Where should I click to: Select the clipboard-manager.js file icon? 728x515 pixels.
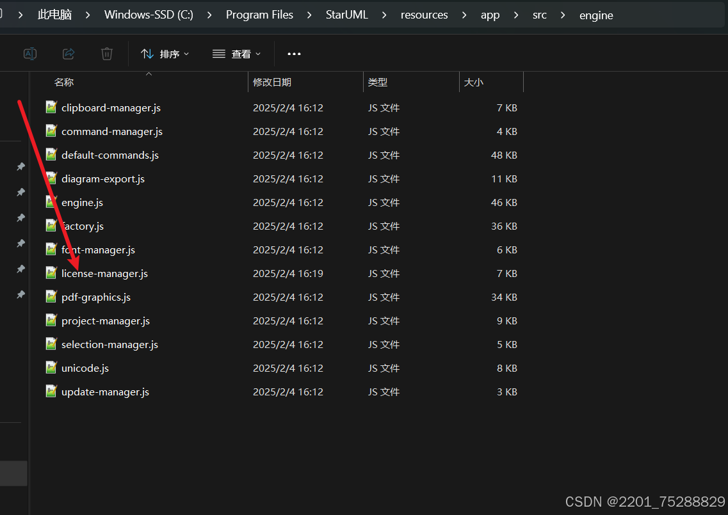click(51, 107)
